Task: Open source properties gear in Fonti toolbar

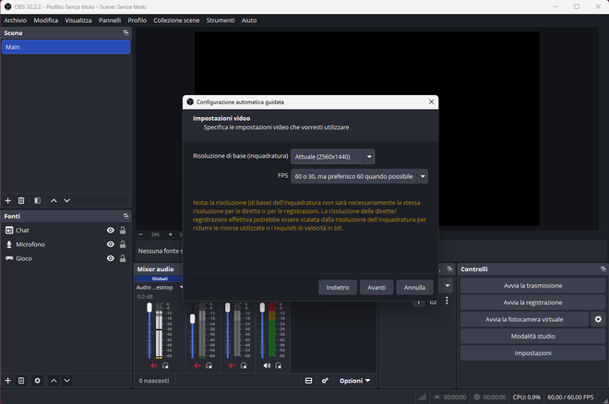Action: (x=37, y=381)
